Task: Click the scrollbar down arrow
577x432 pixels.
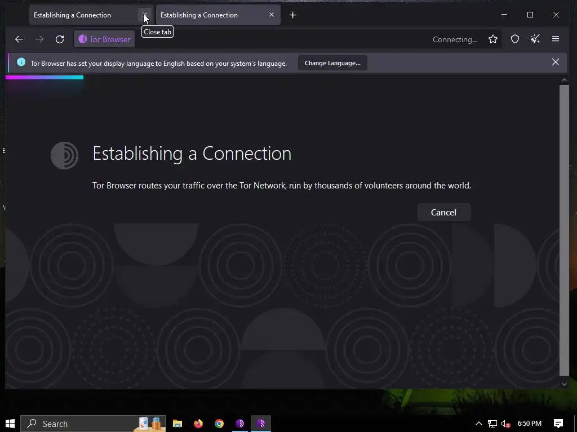Action: point(564,384)
